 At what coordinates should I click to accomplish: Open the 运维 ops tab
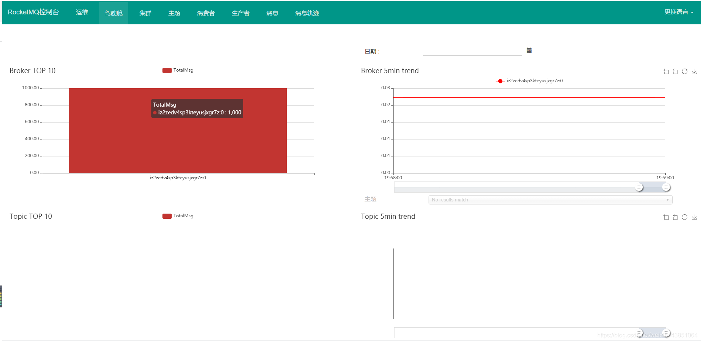pyautogui.click(x=82, y=12)
